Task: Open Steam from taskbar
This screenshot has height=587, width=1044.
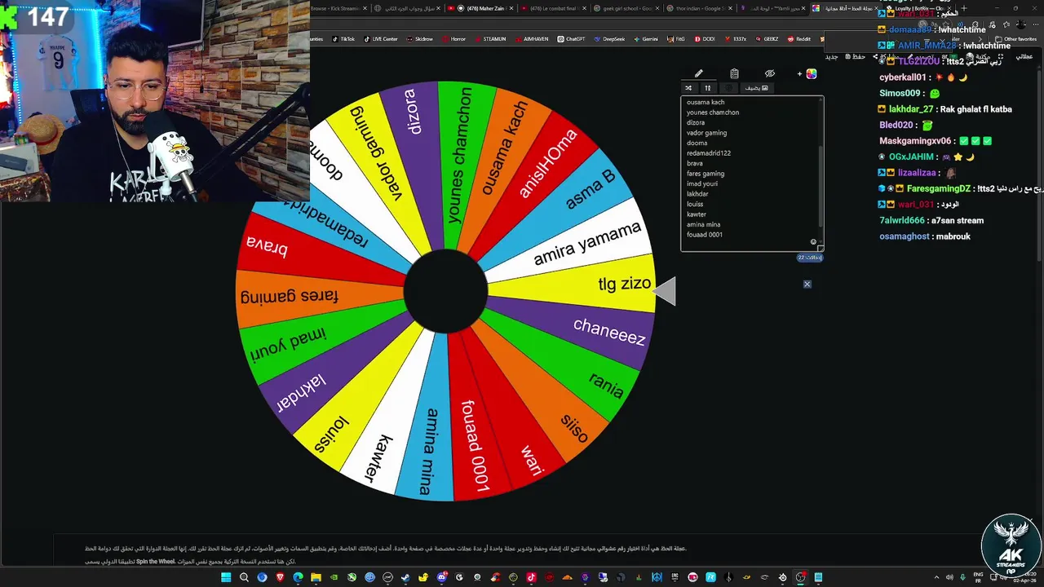Action: click(x=405, y=577)
